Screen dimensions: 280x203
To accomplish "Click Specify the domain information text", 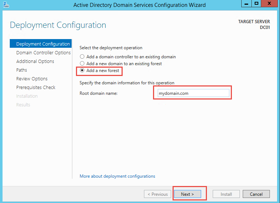I will pos(127,83).
